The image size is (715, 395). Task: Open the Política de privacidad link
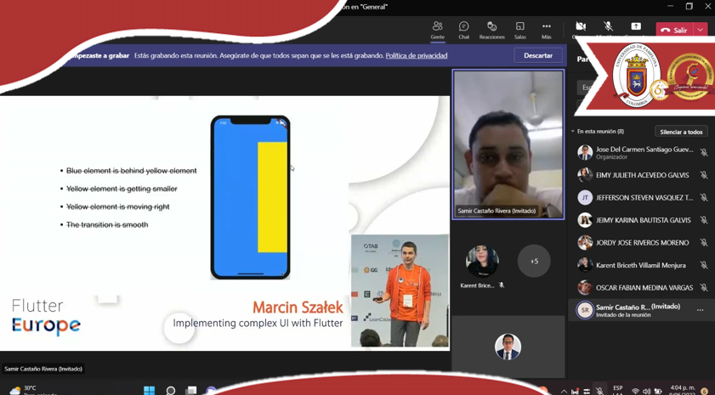point(416,55)
